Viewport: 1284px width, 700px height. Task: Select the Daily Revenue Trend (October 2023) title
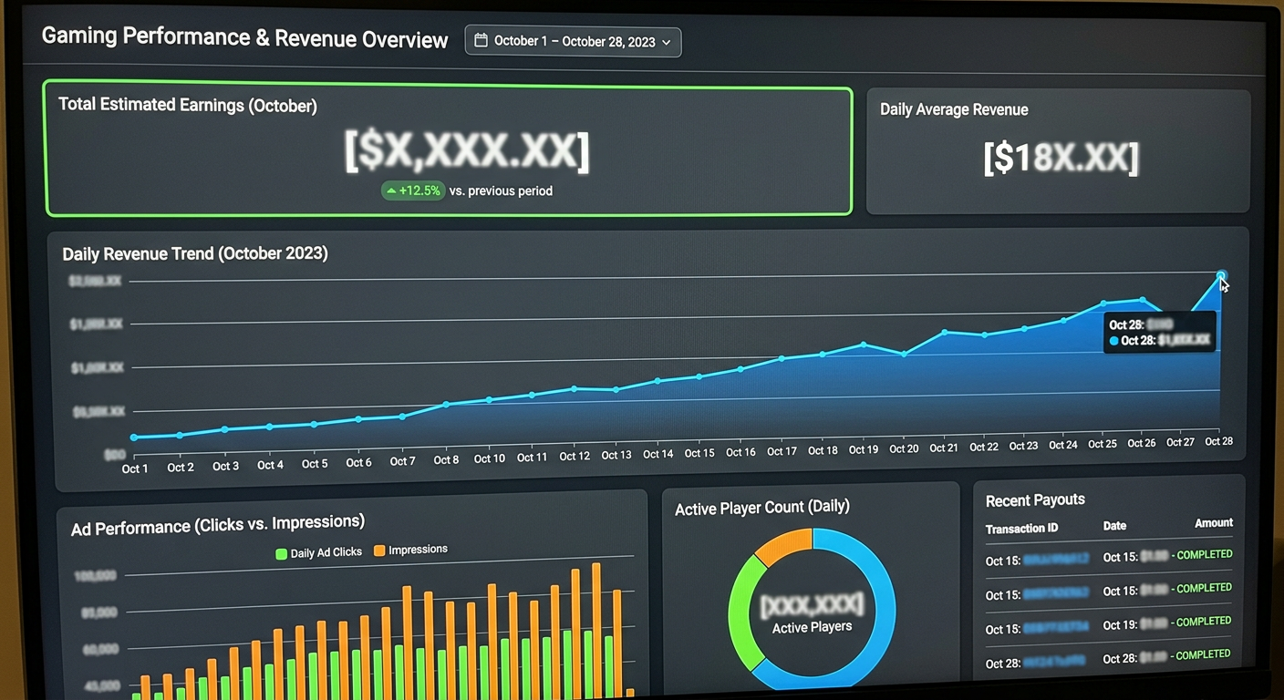(195, 253)
